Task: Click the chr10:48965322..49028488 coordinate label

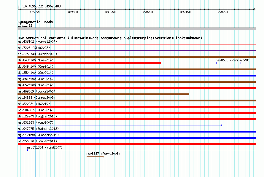Action: tap(39, 7)
